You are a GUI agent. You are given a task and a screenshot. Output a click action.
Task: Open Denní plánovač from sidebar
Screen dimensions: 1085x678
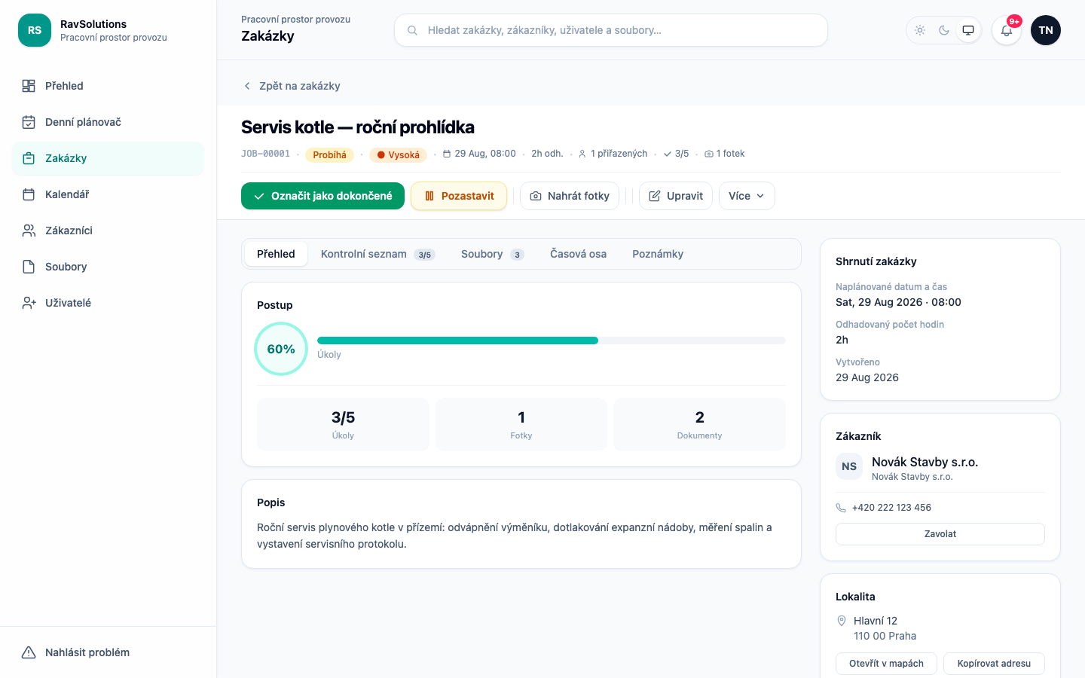[108, 122]
